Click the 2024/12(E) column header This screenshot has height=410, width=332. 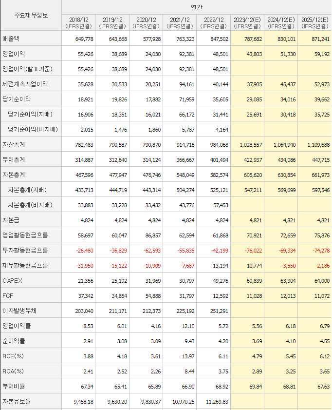(x=281, y=23)
